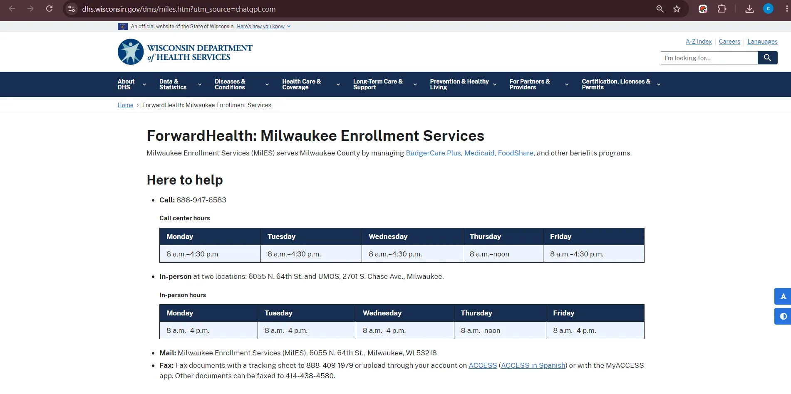The height and width of the screenshot is (394, 791).
Task: Open the Careers link
Action: click(x=729, y=42)
